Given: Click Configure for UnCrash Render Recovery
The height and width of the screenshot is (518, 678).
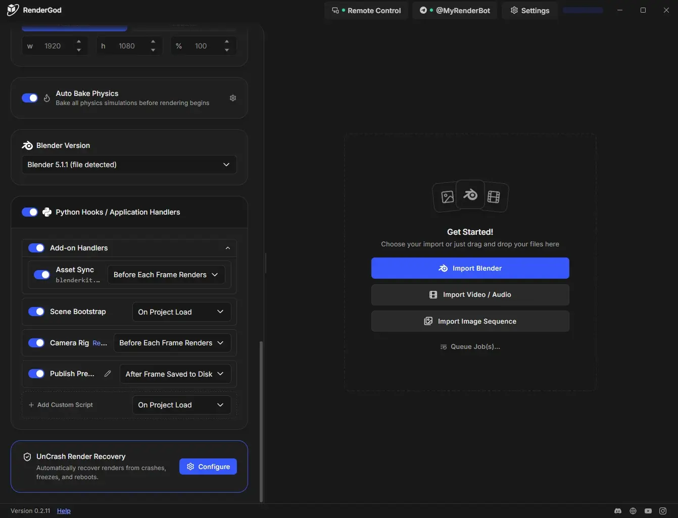Looking at the screenshot, I should 208,467.
